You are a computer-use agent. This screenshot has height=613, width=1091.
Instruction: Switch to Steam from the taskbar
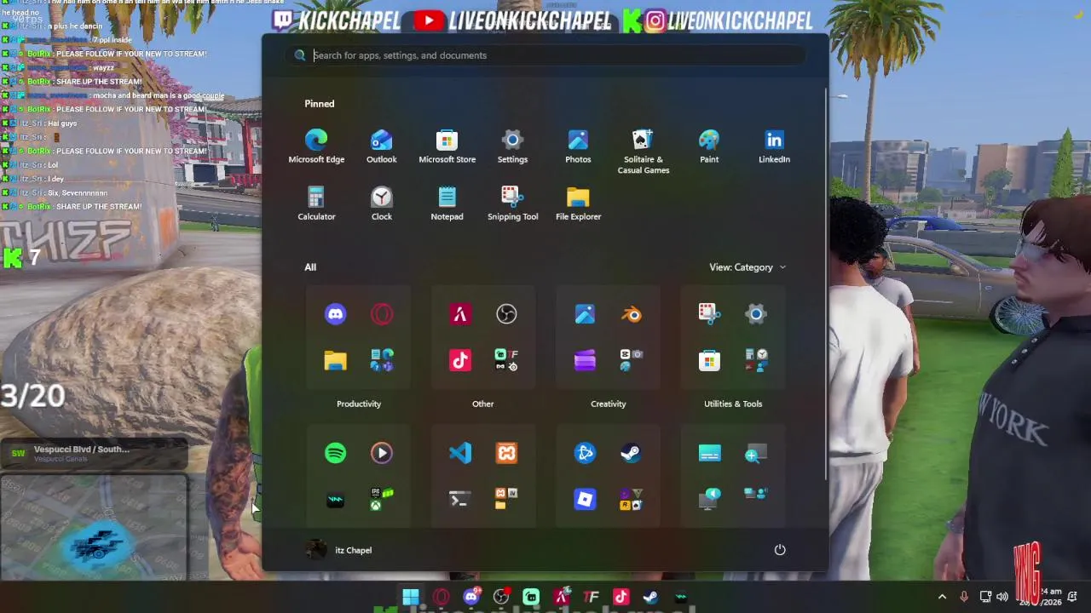coord(650,597)
